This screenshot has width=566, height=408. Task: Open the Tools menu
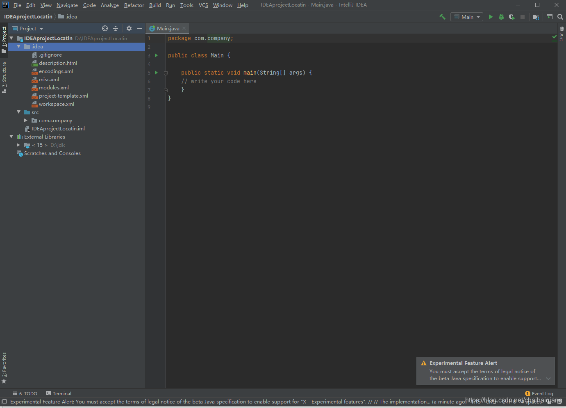187,5
